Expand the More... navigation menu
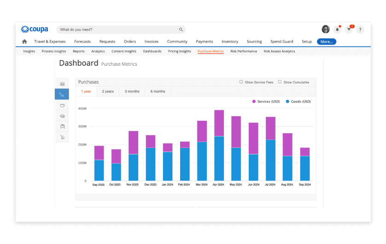The width and height of the screenshot is (386, 244). coord(326,41)
